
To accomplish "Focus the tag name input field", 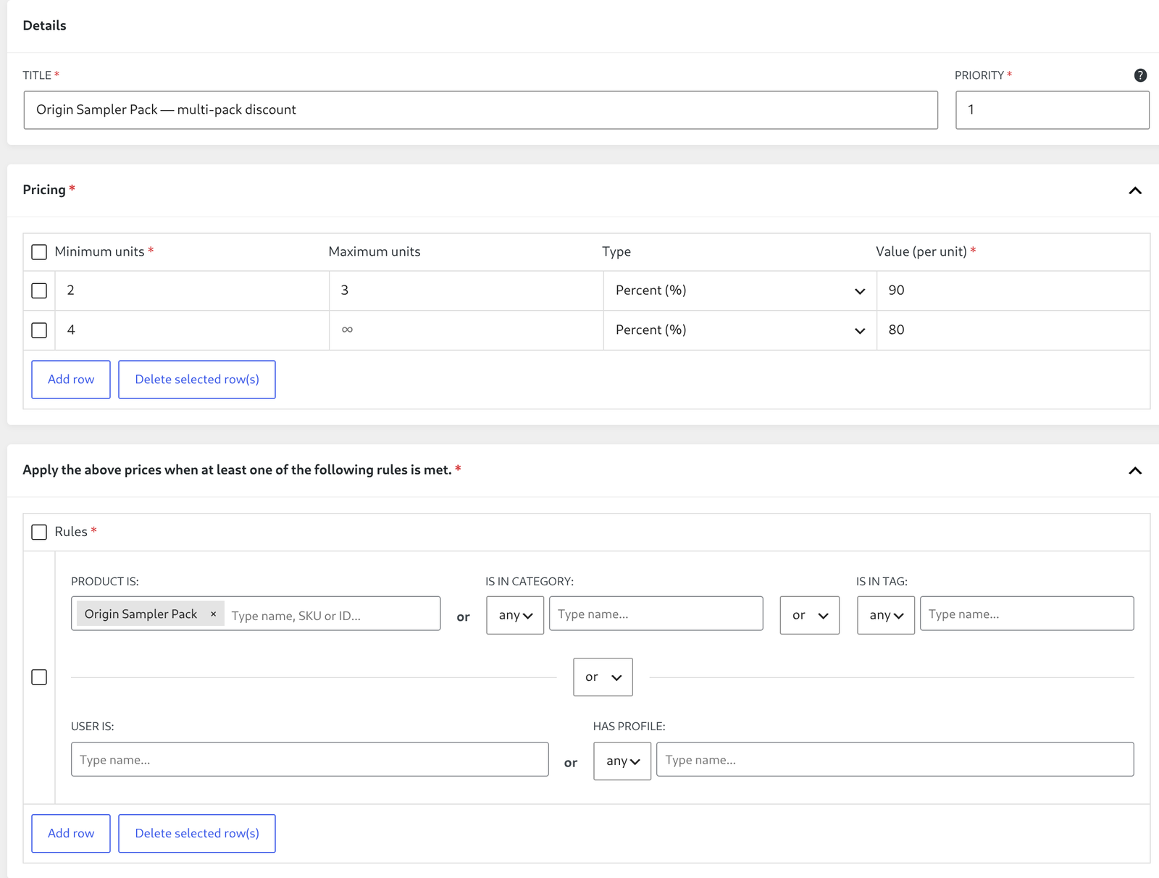I will 1027,614.
